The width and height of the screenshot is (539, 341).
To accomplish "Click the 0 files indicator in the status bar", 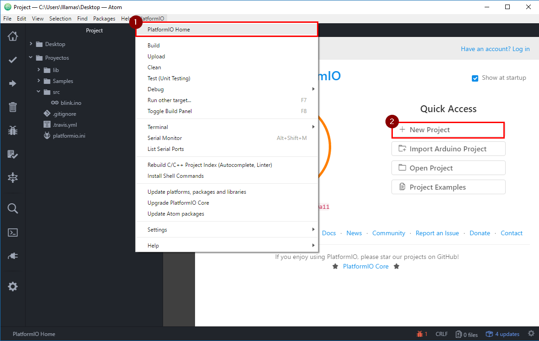I will tap(466, 335).
